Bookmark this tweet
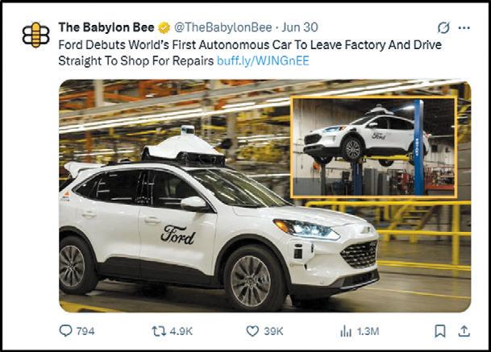This screenshot has height=352, width=491. 440,331
